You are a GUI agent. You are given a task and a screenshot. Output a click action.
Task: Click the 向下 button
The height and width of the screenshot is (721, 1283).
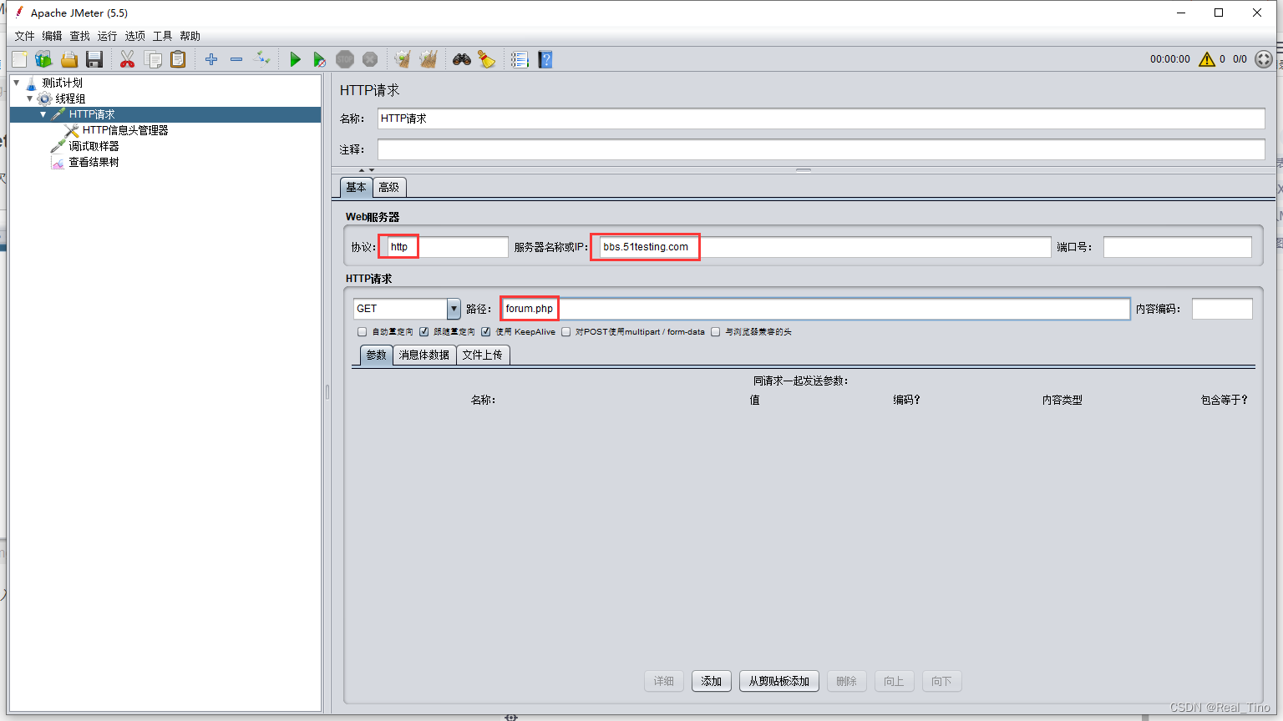click(942, 681)
